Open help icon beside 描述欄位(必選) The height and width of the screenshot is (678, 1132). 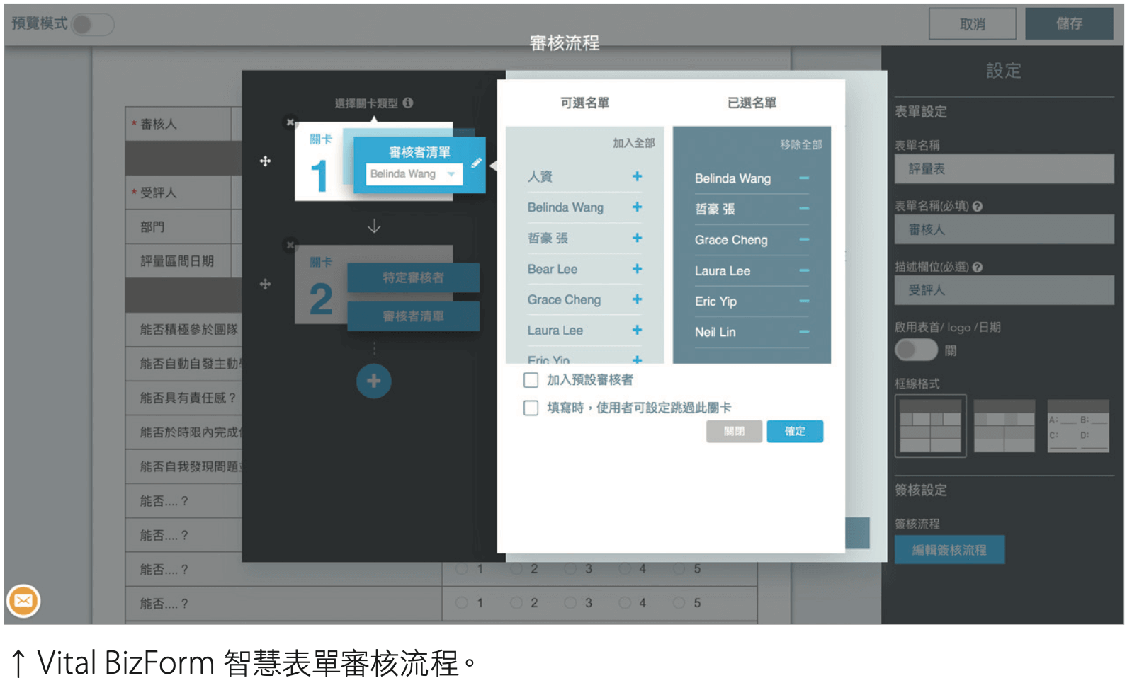pyautogui.click(x=977, y=268)
